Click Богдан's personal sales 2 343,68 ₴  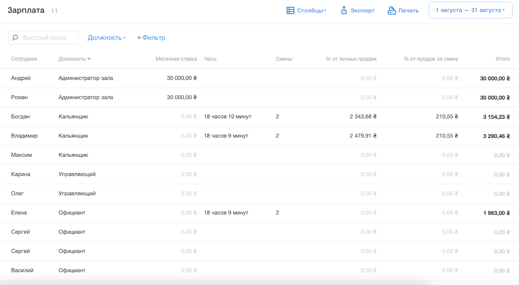tap(363, 117)
